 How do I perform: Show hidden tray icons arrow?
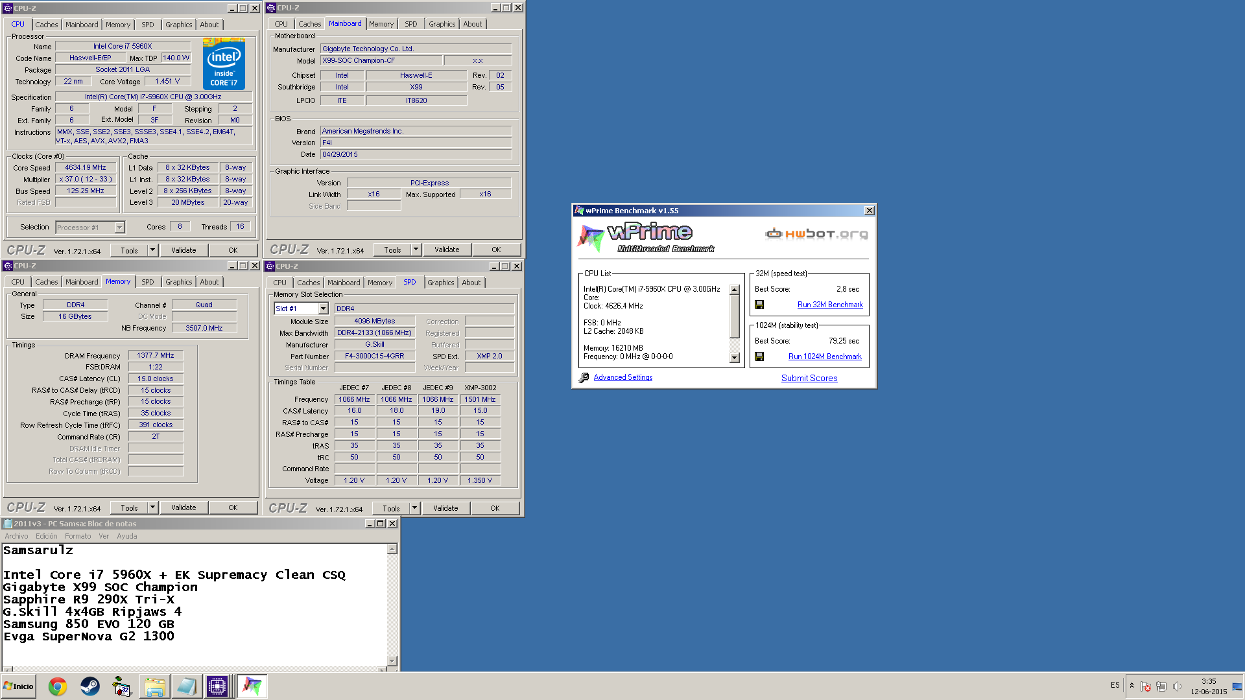(x=1132, y=686)
